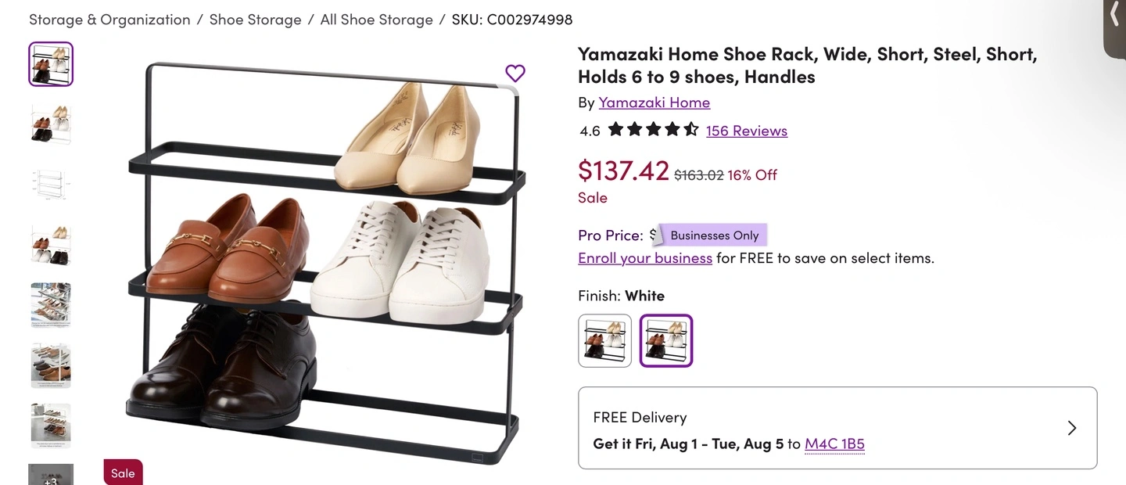Image resolution: width=1126 pixels, height=485 pixels.
Task: Change postal code M4C 1B5
Action: click(x=834, y=444)
